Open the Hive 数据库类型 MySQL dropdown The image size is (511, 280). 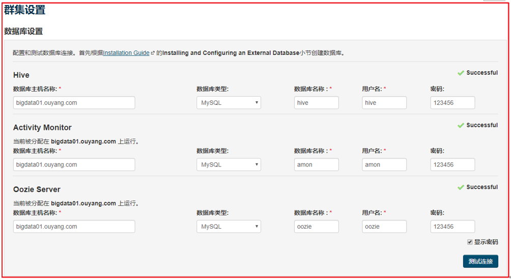(x=229, y=103)
